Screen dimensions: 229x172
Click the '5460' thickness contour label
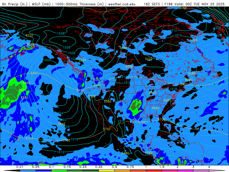tap(26, 83)
